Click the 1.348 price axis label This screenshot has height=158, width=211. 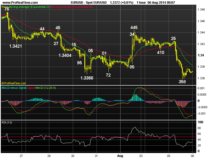[201, 9]
